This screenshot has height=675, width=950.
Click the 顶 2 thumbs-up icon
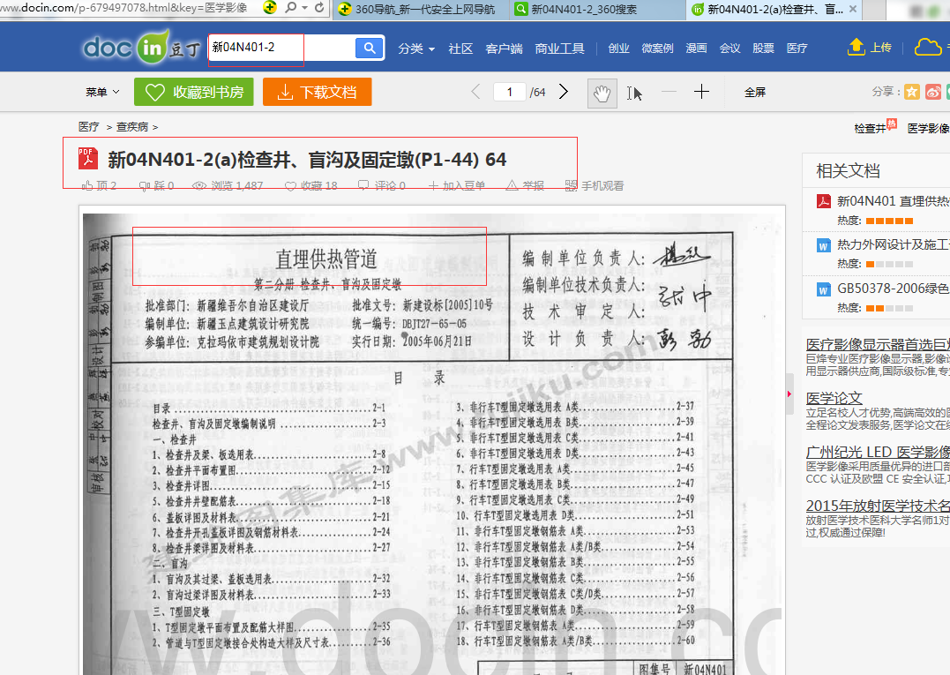point(88,185)
